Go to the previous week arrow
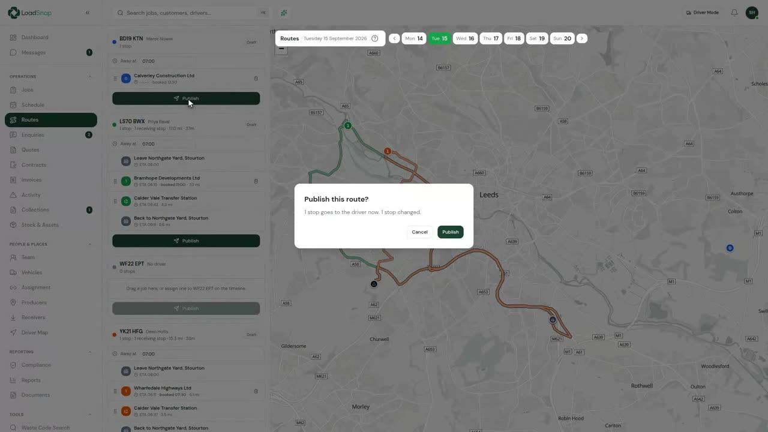Viewport: 768px width, 432px height. pyautogui.click(x=394, y=38)
